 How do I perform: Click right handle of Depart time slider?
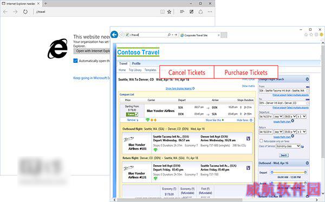click(305, 172)
